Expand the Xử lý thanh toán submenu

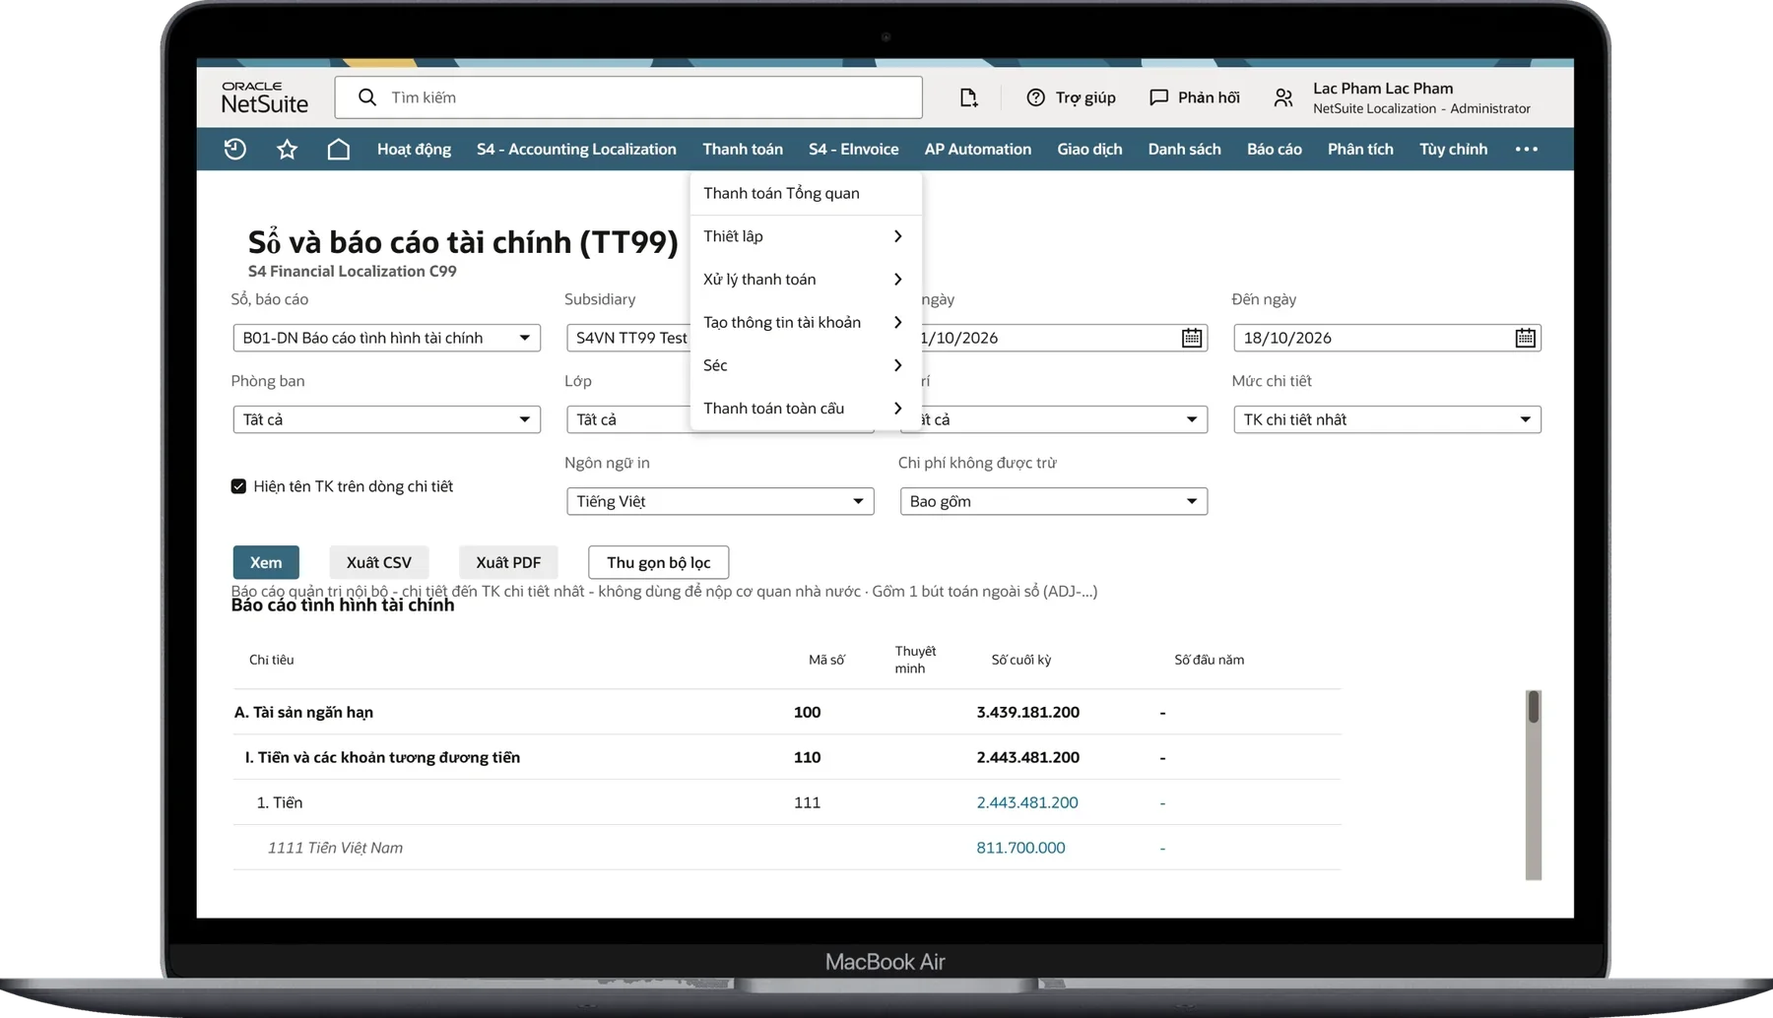[805, 280]
